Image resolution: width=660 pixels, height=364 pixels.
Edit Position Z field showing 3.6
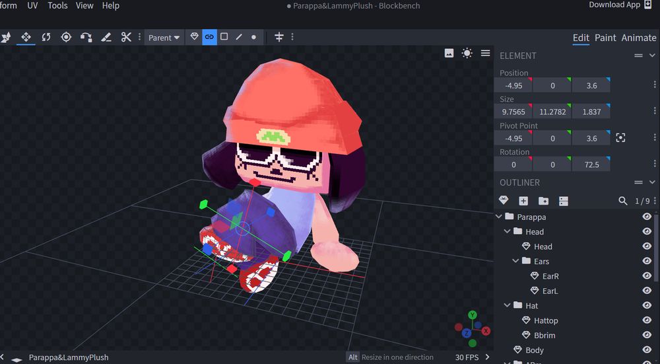[x=591, y=85]
